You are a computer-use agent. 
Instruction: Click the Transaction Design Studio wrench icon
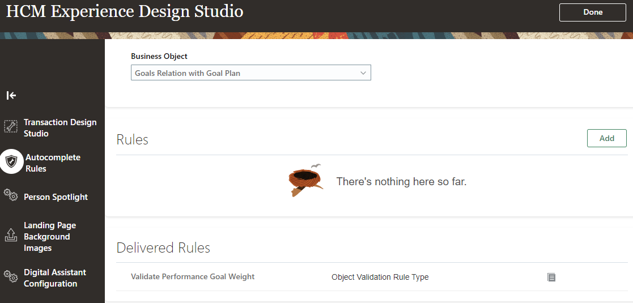tap(11, 126)
